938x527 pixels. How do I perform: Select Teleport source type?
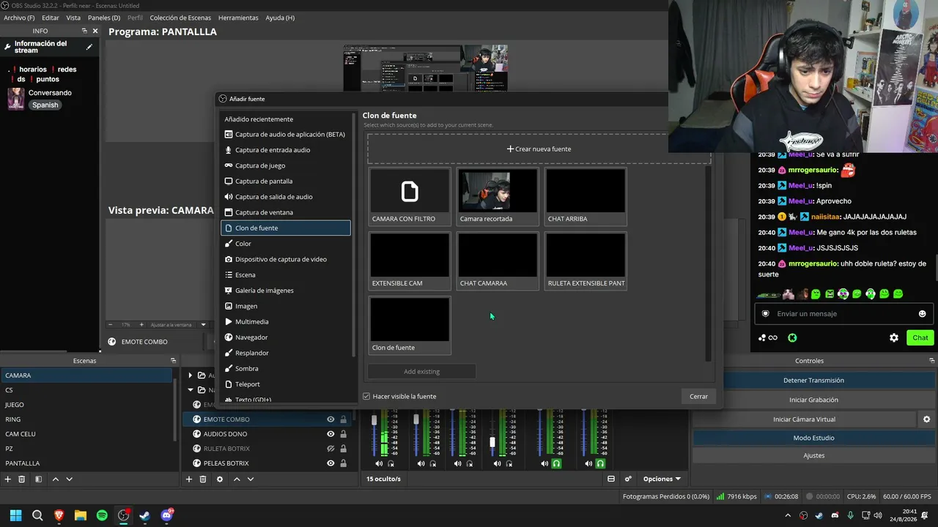(286, 384)
